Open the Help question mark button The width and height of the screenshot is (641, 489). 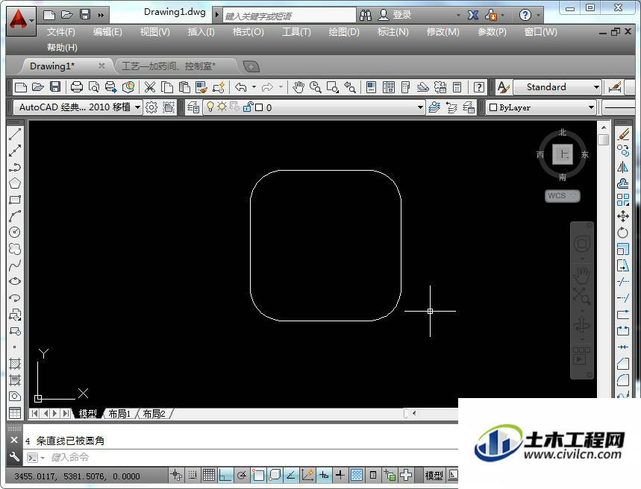click(x=525, y=15)
